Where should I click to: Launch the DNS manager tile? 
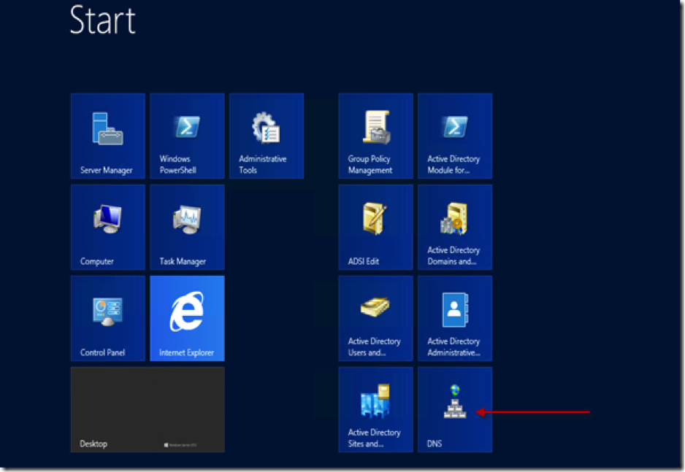455,409
